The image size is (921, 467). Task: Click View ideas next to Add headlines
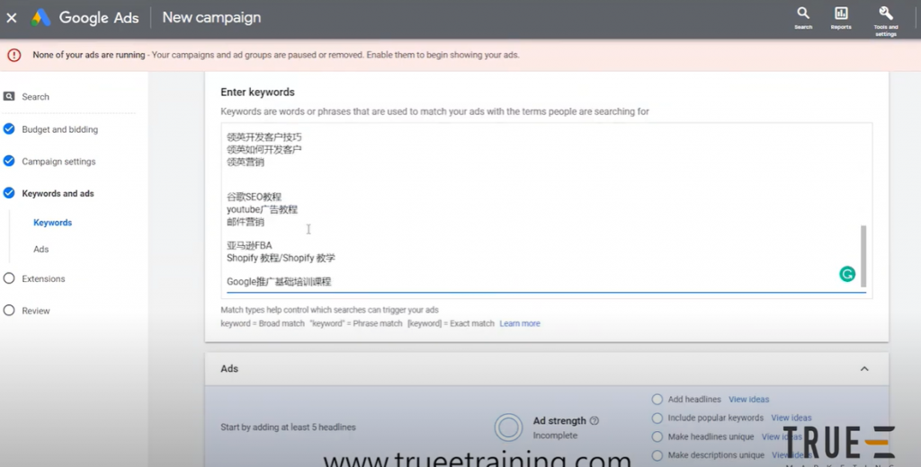(x=748, y=400)
